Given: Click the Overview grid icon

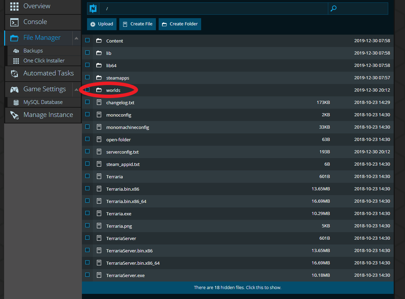Looking at the screenshot, I should coord(14,6).
